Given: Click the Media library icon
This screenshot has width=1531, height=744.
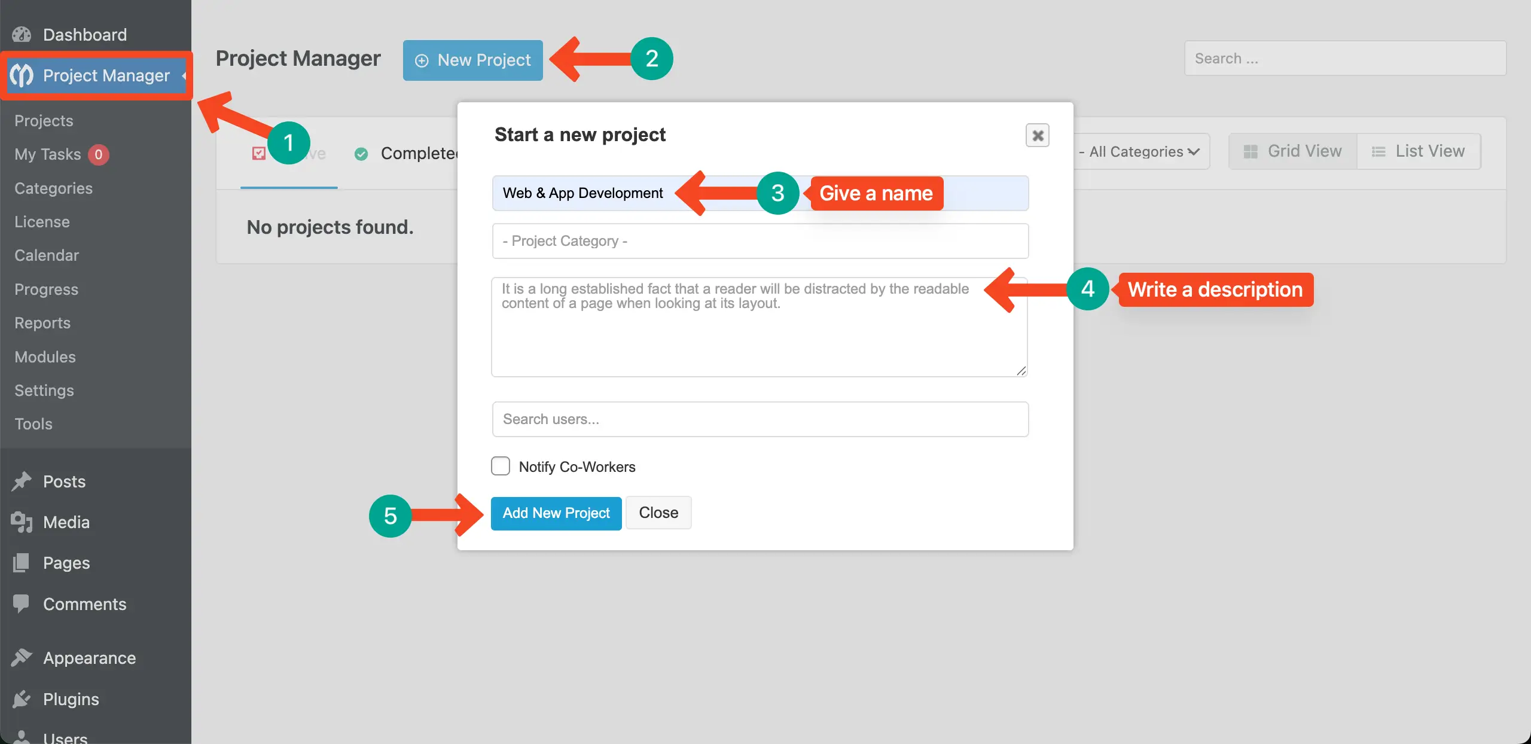Looking at the screenshot, I should (22, 522).
